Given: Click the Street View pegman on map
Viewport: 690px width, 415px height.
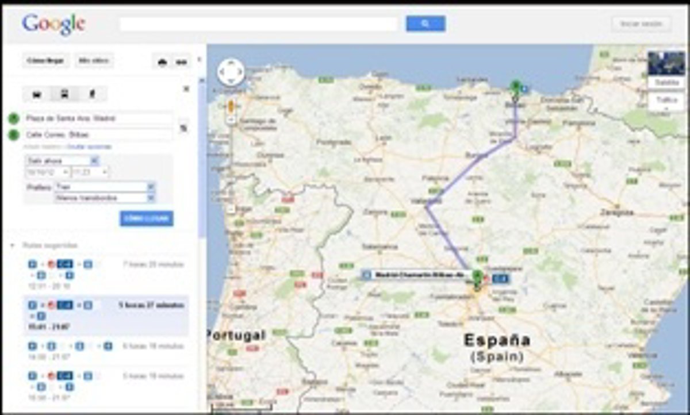Looking at the screenshot, I should pyautogui.click(x=231, y=106).
